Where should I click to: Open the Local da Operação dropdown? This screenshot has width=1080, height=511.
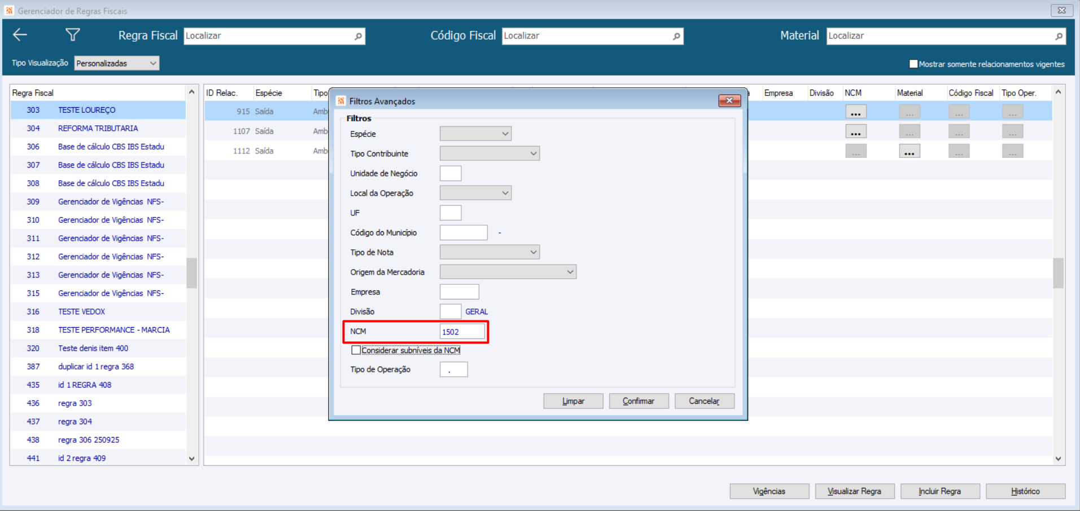tap(475, 193)
